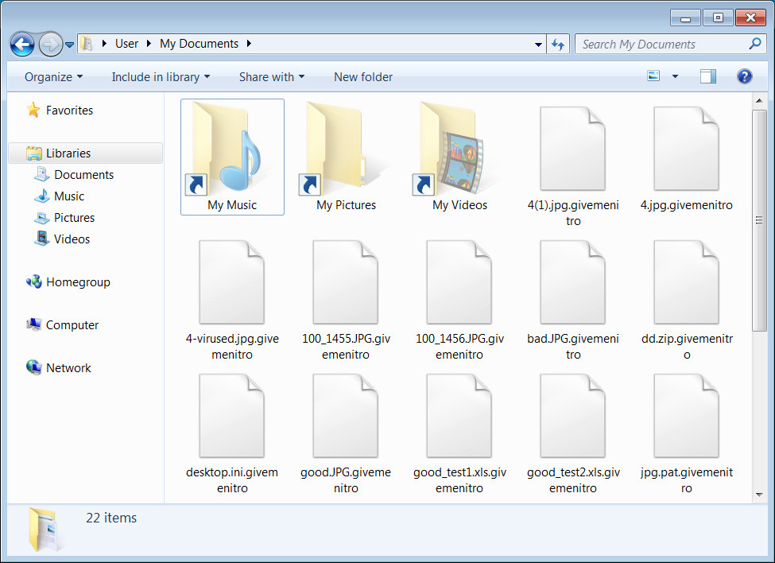
Task: Click Network in the navigation pane
Action: (x=68, y=368)
